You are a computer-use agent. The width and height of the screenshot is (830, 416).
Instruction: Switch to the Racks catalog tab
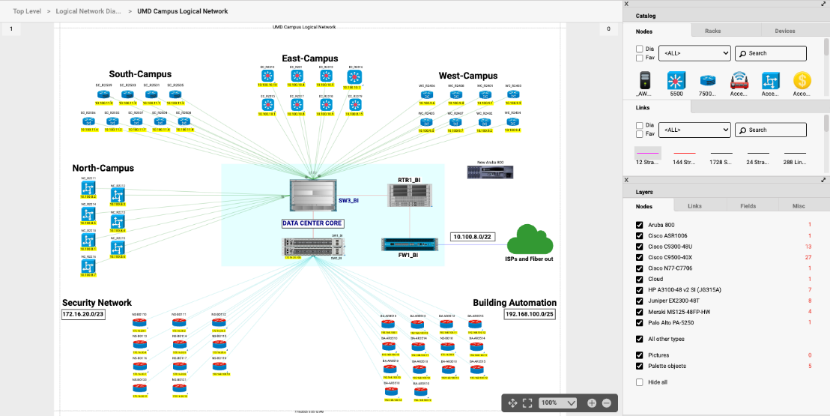click(712, 31)
